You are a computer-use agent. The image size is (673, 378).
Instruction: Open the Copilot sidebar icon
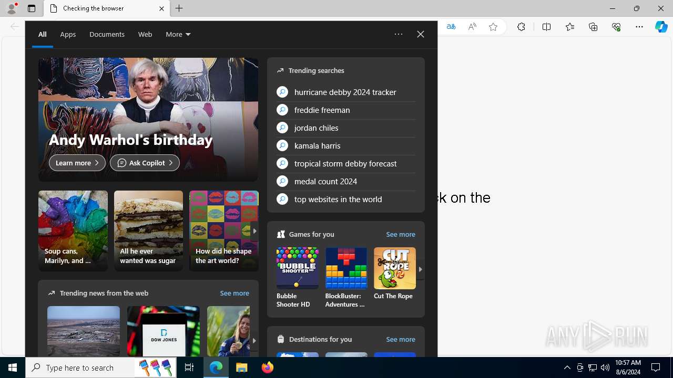pyautogui.click(x=661, y=27)
